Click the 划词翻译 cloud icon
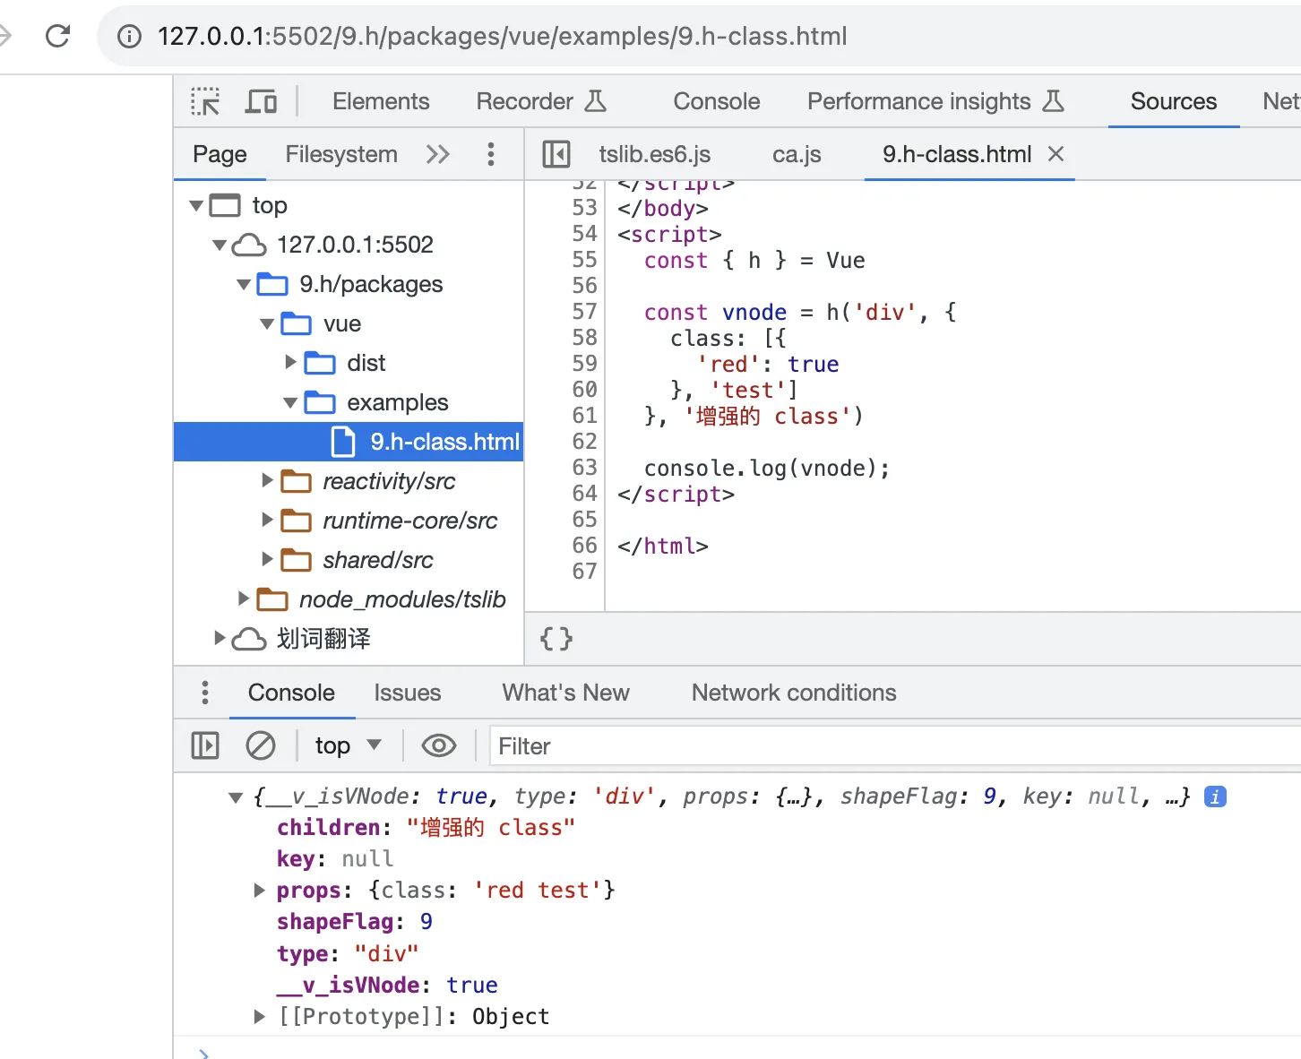Screen dimensions: 1301x1059 [x=249, y=639]
